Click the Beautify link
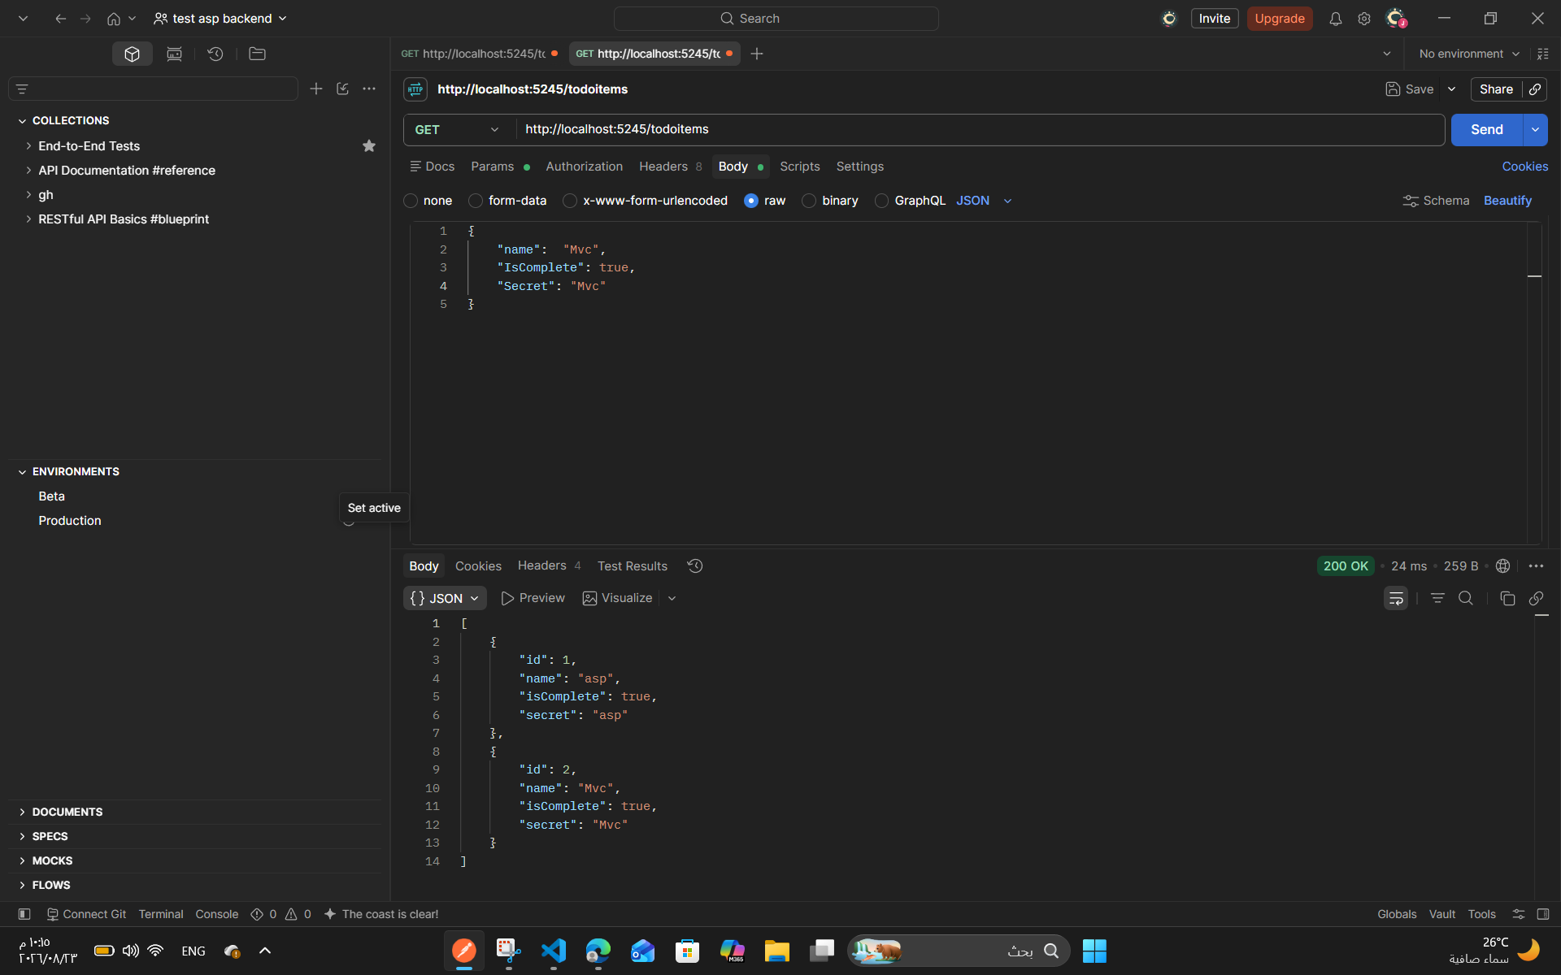 coord(1507,201)
